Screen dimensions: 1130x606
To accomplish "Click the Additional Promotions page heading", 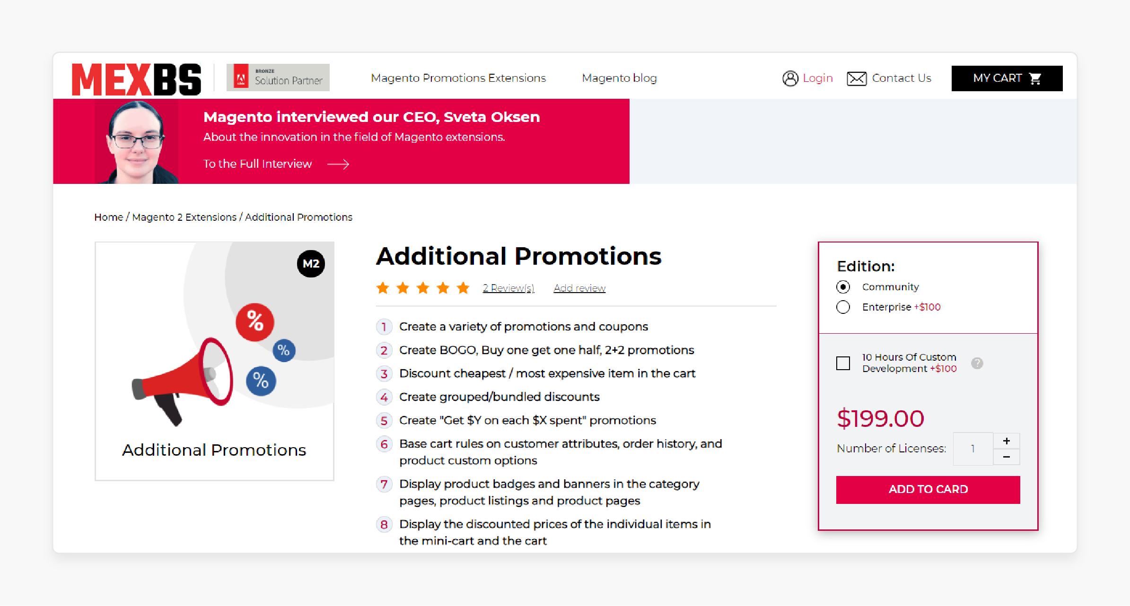I will [x=519, y=257].
